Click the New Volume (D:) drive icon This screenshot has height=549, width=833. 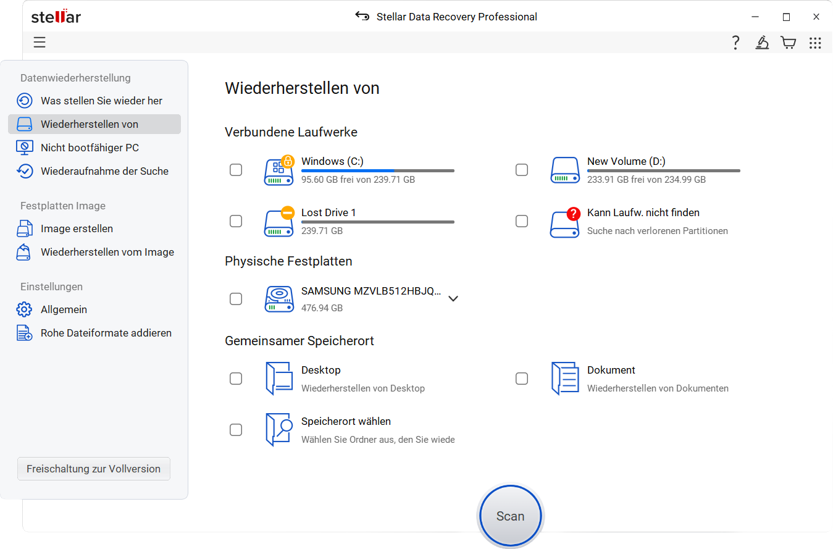pyautogui.click(x=565, y=170)
